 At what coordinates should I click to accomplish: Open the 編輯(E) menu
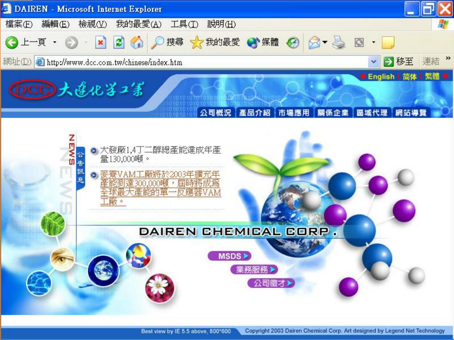pos(55,24)
